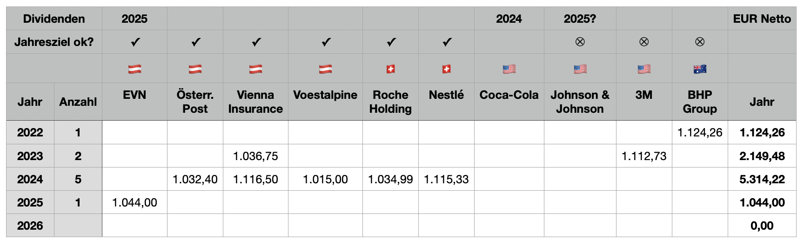Select the 1.112,73 cell under 3M
The height and width of the screenshot is (245, 804).
pos(644,156)
